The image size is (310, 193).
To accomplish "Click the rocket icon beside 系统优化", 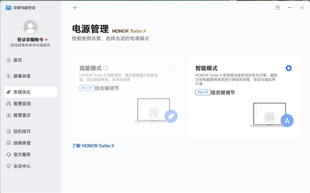I will pyautogui.click(x=9, y=92).
